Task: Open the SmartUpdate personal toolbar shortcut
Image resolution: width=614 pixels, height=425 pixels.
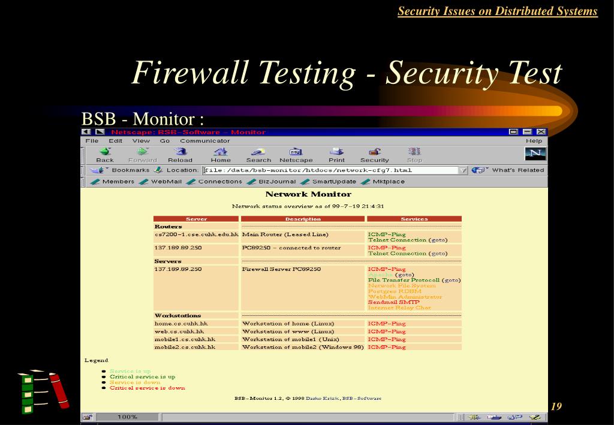Action: coord(328,182)
